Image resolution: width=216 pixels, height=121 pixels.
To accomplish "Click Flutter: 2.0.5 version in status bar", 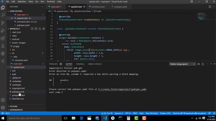I will tap(165, 113).
